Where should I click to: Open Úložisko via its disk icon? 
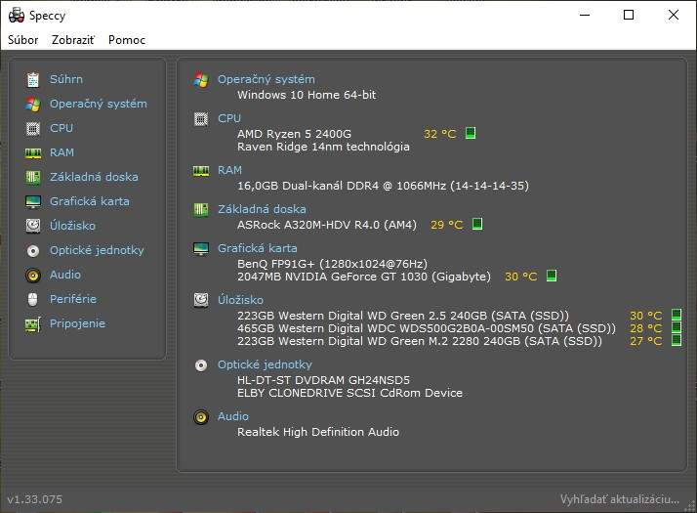pos(33,226)
